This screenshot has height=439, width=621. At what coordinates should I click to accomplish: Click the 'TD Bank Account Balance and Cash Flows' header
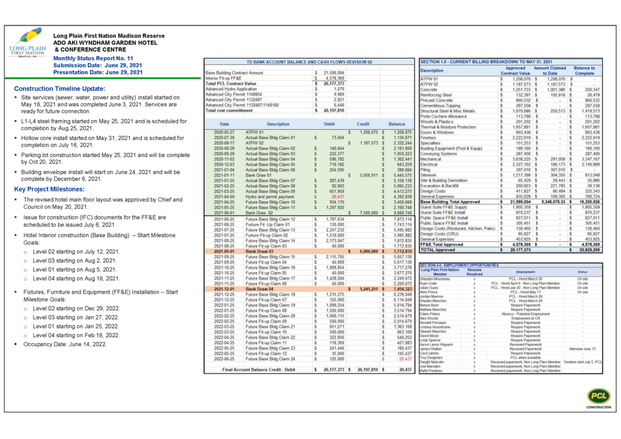coord(309,62)
